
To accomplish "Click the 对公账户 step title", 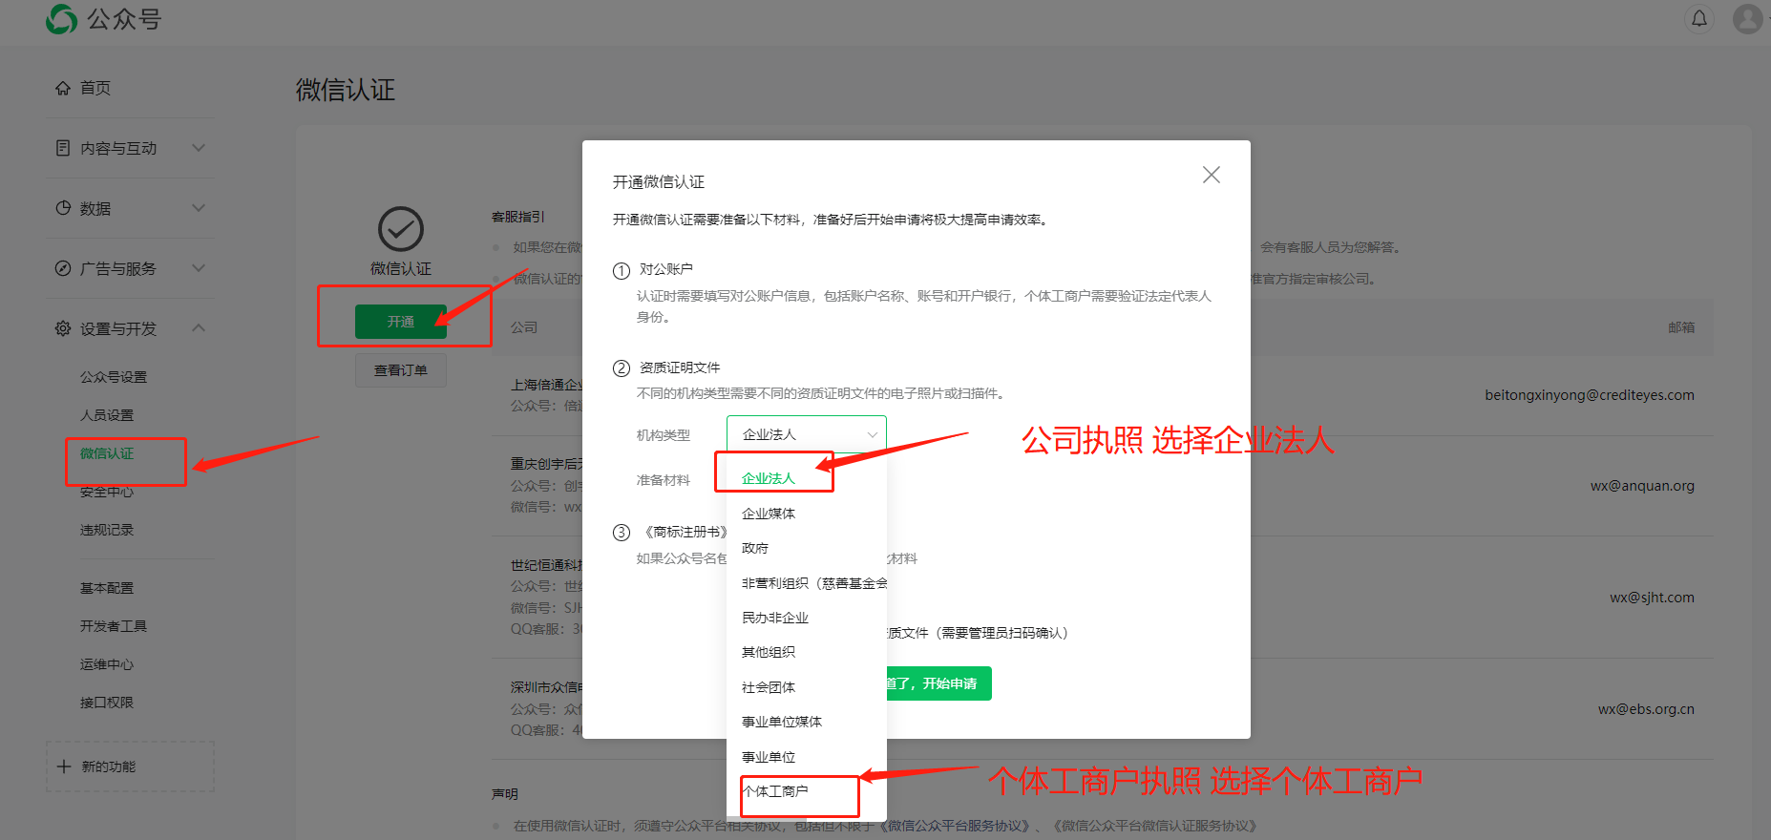I will click(x=666, y=269).
